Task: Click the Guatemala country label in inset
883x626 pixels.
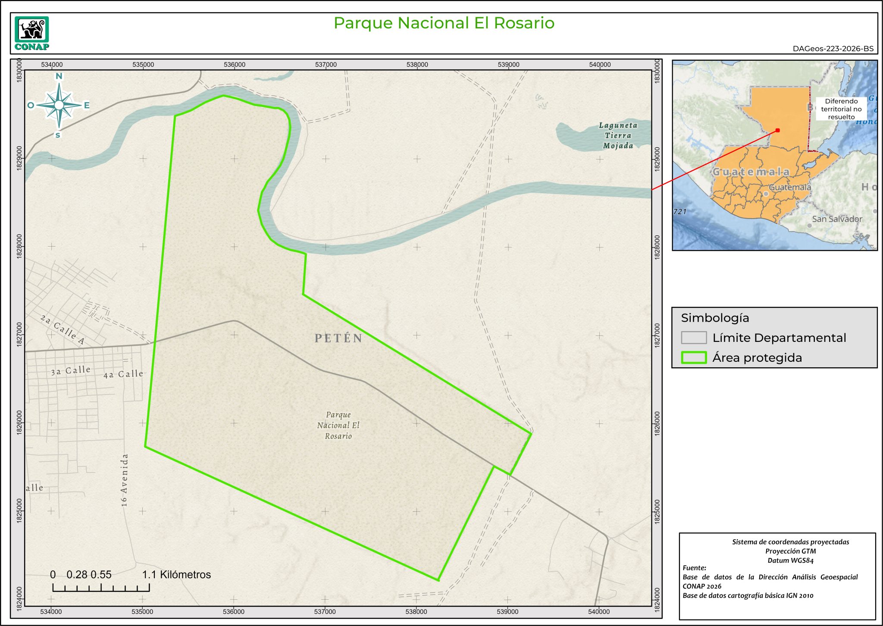Action: point(751,172)
